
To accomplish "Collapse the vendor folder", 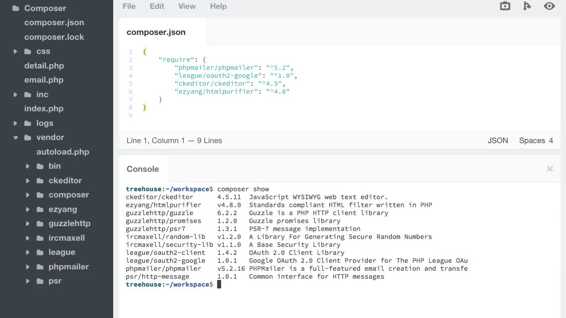I will pos(15,137).
